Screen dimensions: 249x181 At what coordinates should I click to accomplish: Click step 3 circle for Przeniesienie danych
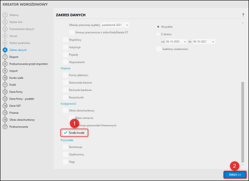pyautogui.click(x=5, y=29)
